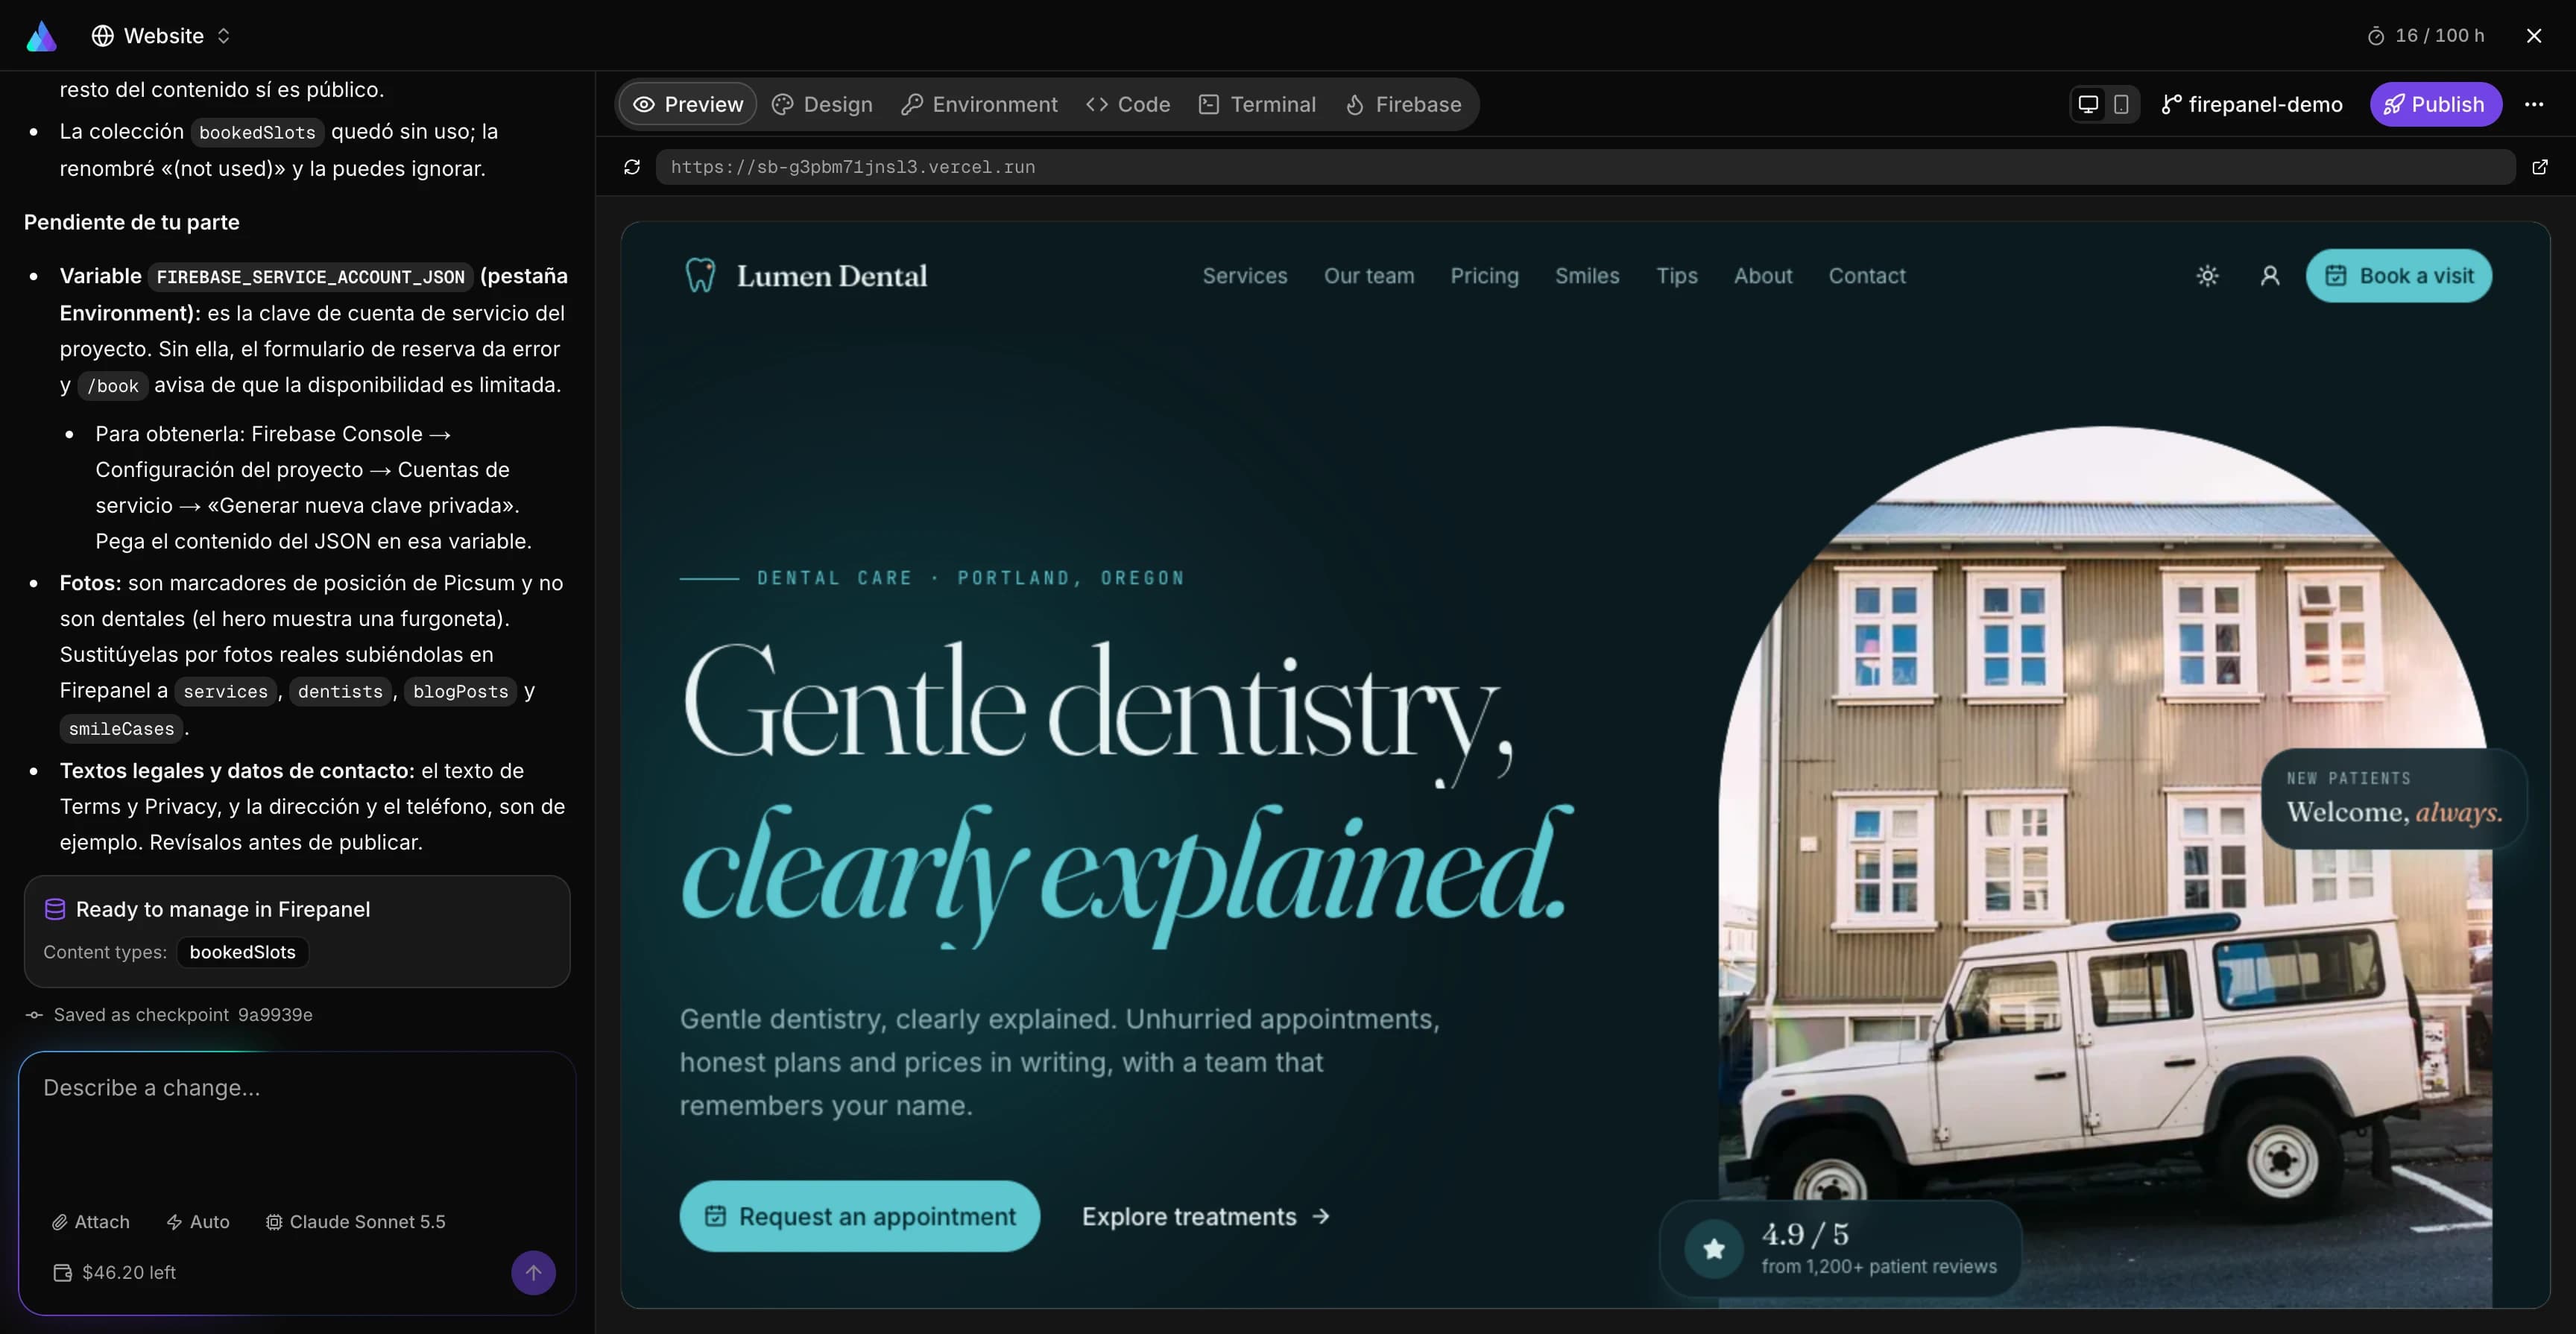Screen dimensions: 2576x1334
Task: Click the 16 / 100 h usage timer
Action: tap(2426, 36)
